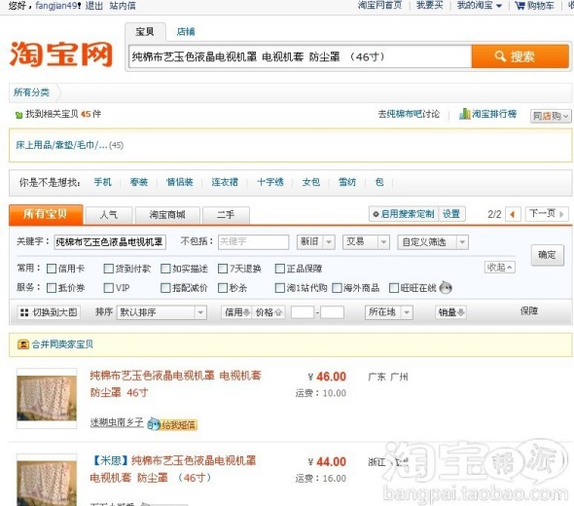
Task: Open the 站内信 link
Action: pyautogui.click(x=123, y=6)
